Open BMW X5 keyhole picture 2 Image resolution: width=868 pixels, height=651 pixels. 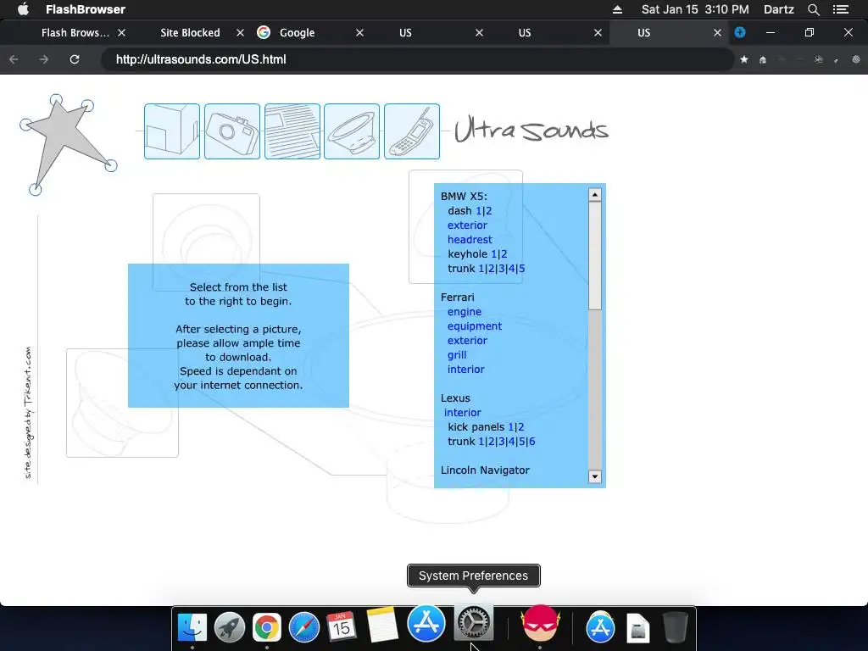click(x=504, y=254)
